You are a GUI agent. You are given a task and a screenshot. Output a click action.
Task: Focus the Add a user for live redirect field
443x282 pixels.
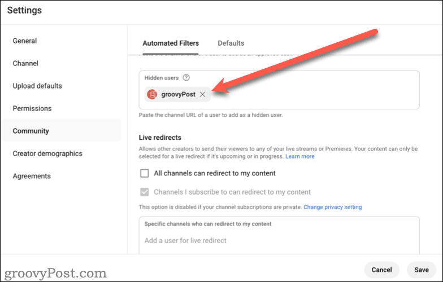point(279,240)
